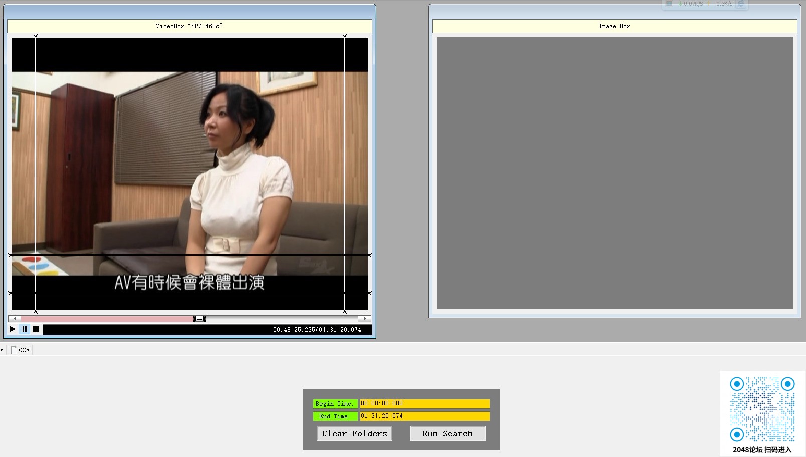806x457 pixels.
Task: Click the Clear Folders button
Action: point(355,434)
